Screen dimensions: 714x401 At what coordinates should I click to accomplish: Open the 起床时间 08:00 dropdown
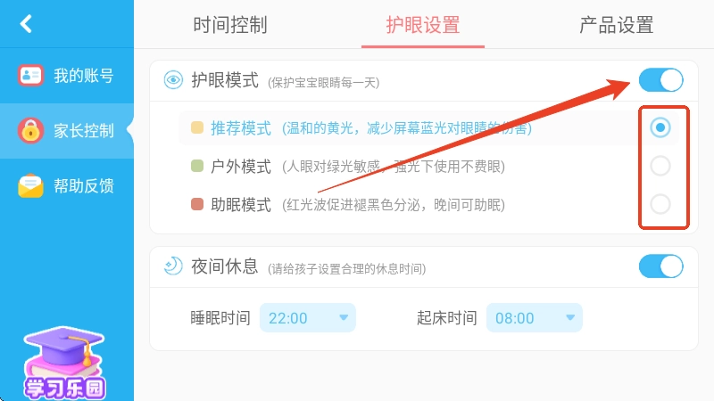pos(535,318)
